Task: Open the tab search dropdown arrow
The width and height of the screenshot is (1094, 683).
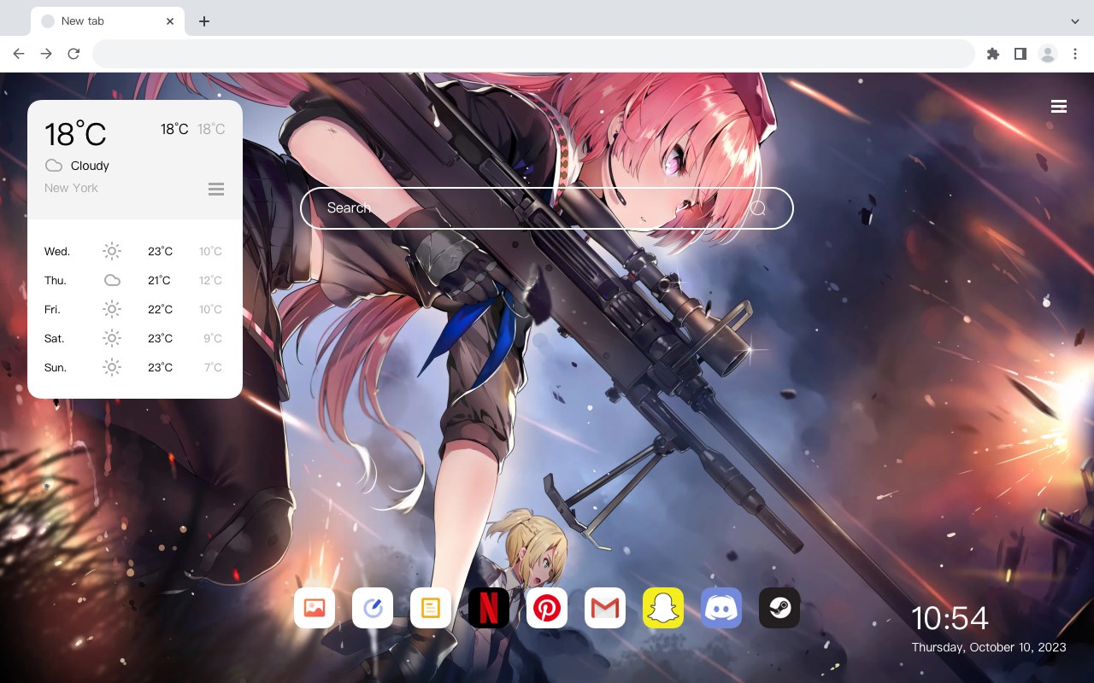Action: click(x=1075, y=20)
